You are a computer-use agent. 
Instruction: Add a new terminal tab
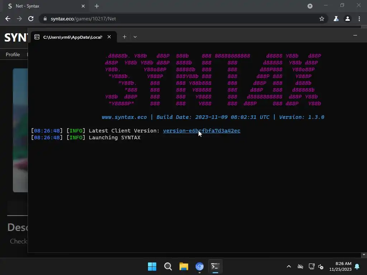click(x=124, y=37)
